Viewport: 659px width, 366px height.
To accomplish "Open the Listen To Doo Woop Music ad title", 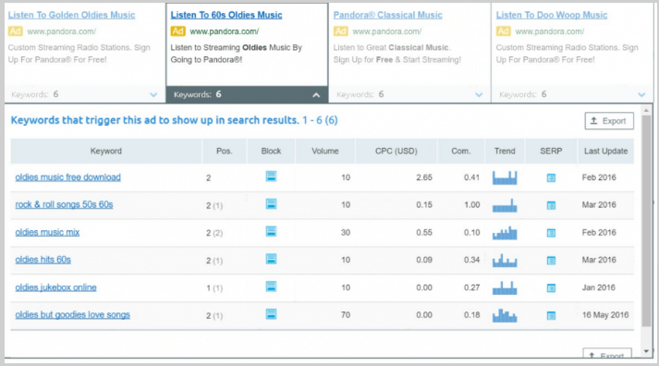I will 552,15.
